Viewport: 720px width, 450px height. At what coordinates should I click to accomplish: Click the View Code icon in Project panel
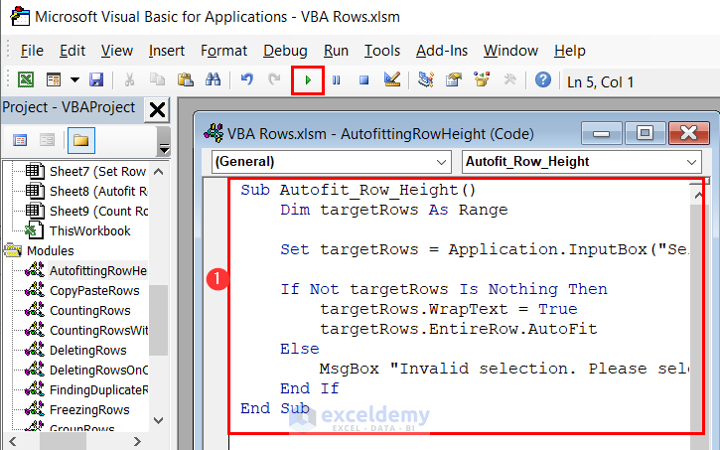[x=20, y=140]
